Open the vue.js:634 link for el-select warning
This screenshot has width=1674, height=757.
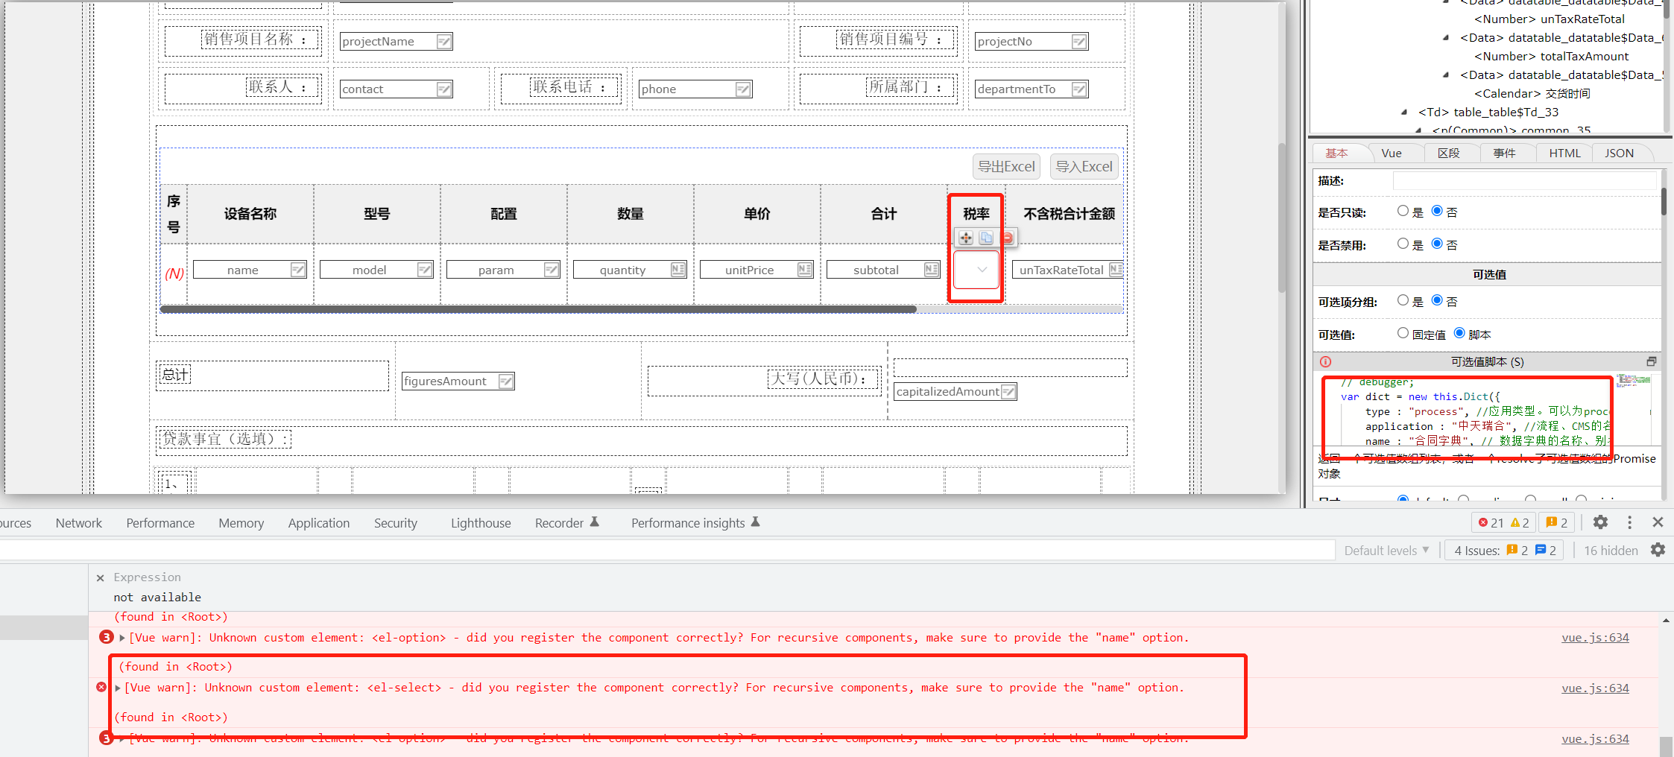[1595, 688]
